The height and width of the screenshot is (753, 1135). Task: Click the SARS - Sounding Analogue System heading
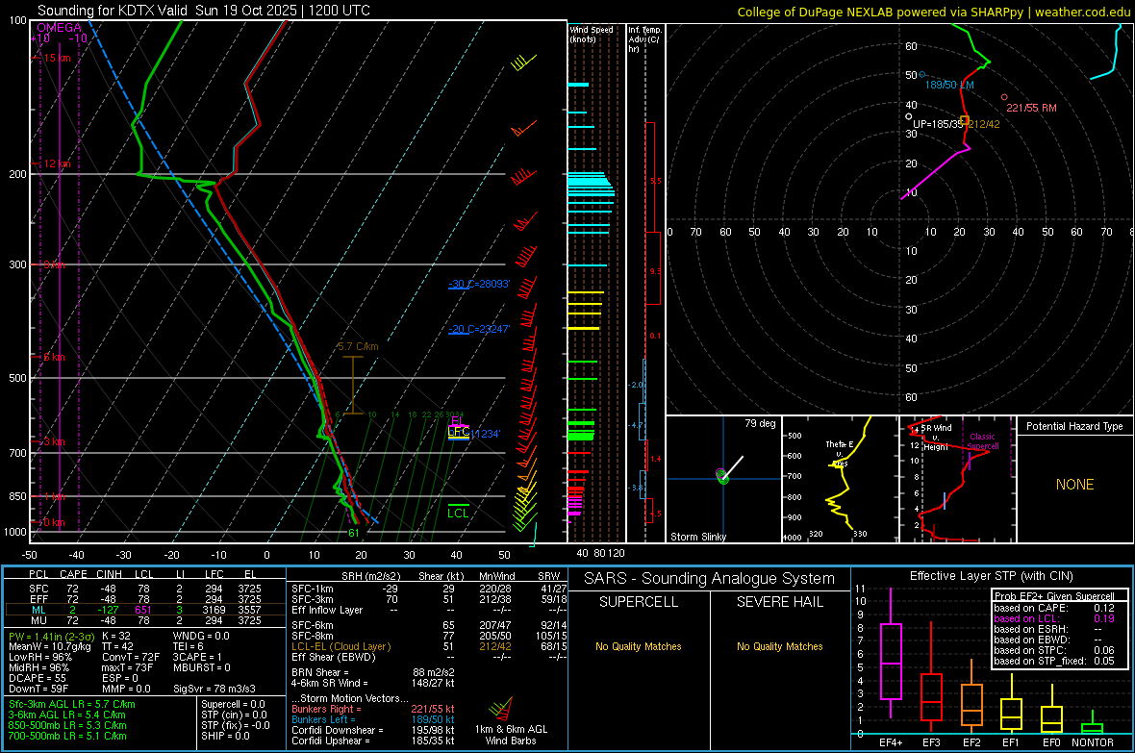coord(710,578)
